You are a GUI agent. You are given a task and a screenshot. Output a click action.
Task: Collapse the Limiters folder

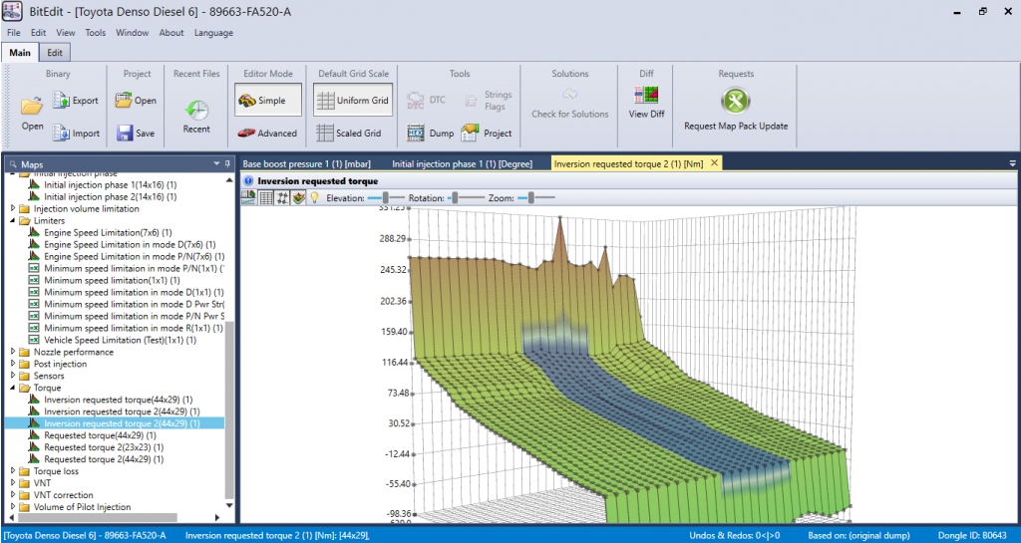point(13,220)
